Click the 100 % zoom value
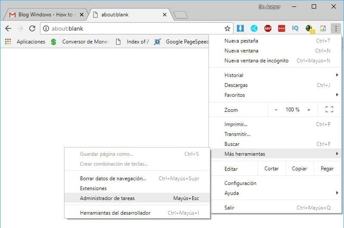This screenshot has width=344, height=228. click(292, 110)
